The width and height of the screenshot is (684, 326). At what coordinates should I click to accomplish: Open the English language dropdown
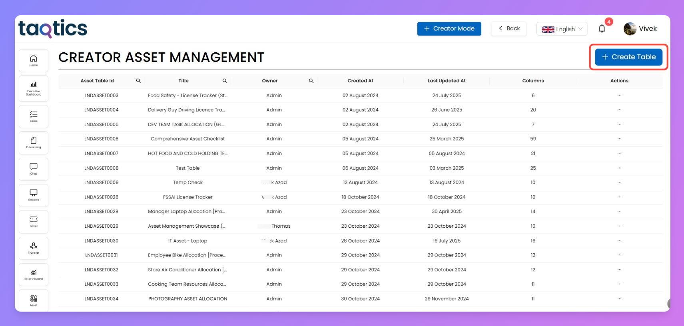562,29
